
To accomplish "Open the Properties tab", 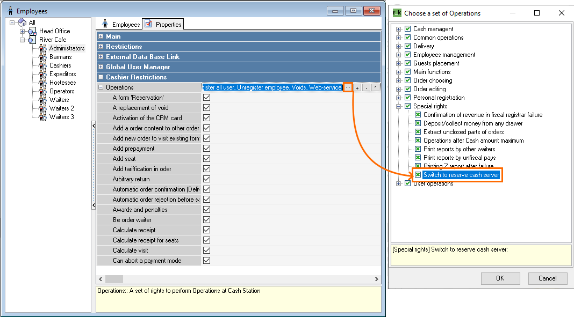I will click(163, 25).
